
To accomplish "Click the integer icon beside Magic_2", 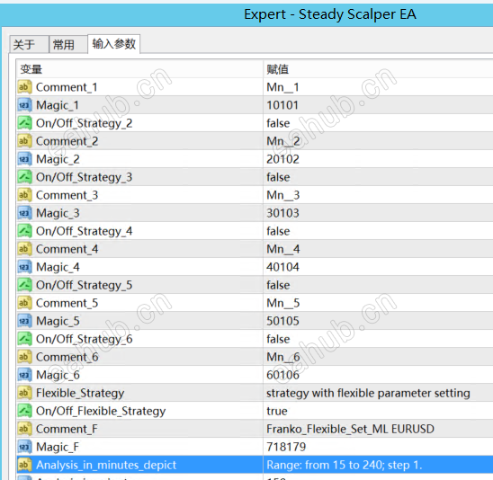I will pyautogui.click(x=24, y=159).
